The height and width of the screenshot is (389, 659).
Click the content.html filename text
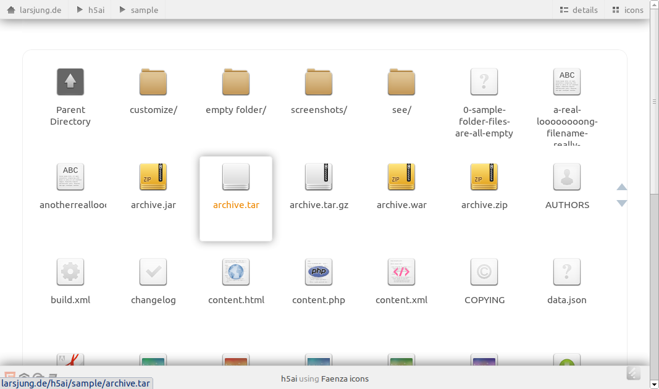click(236, 300)
